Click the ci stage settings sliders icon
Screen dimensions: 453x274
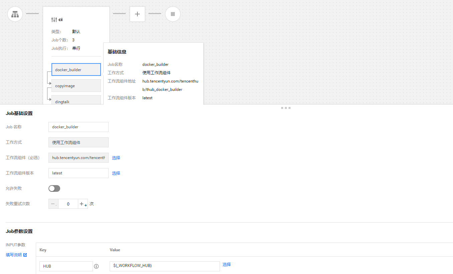pos(54,20)
